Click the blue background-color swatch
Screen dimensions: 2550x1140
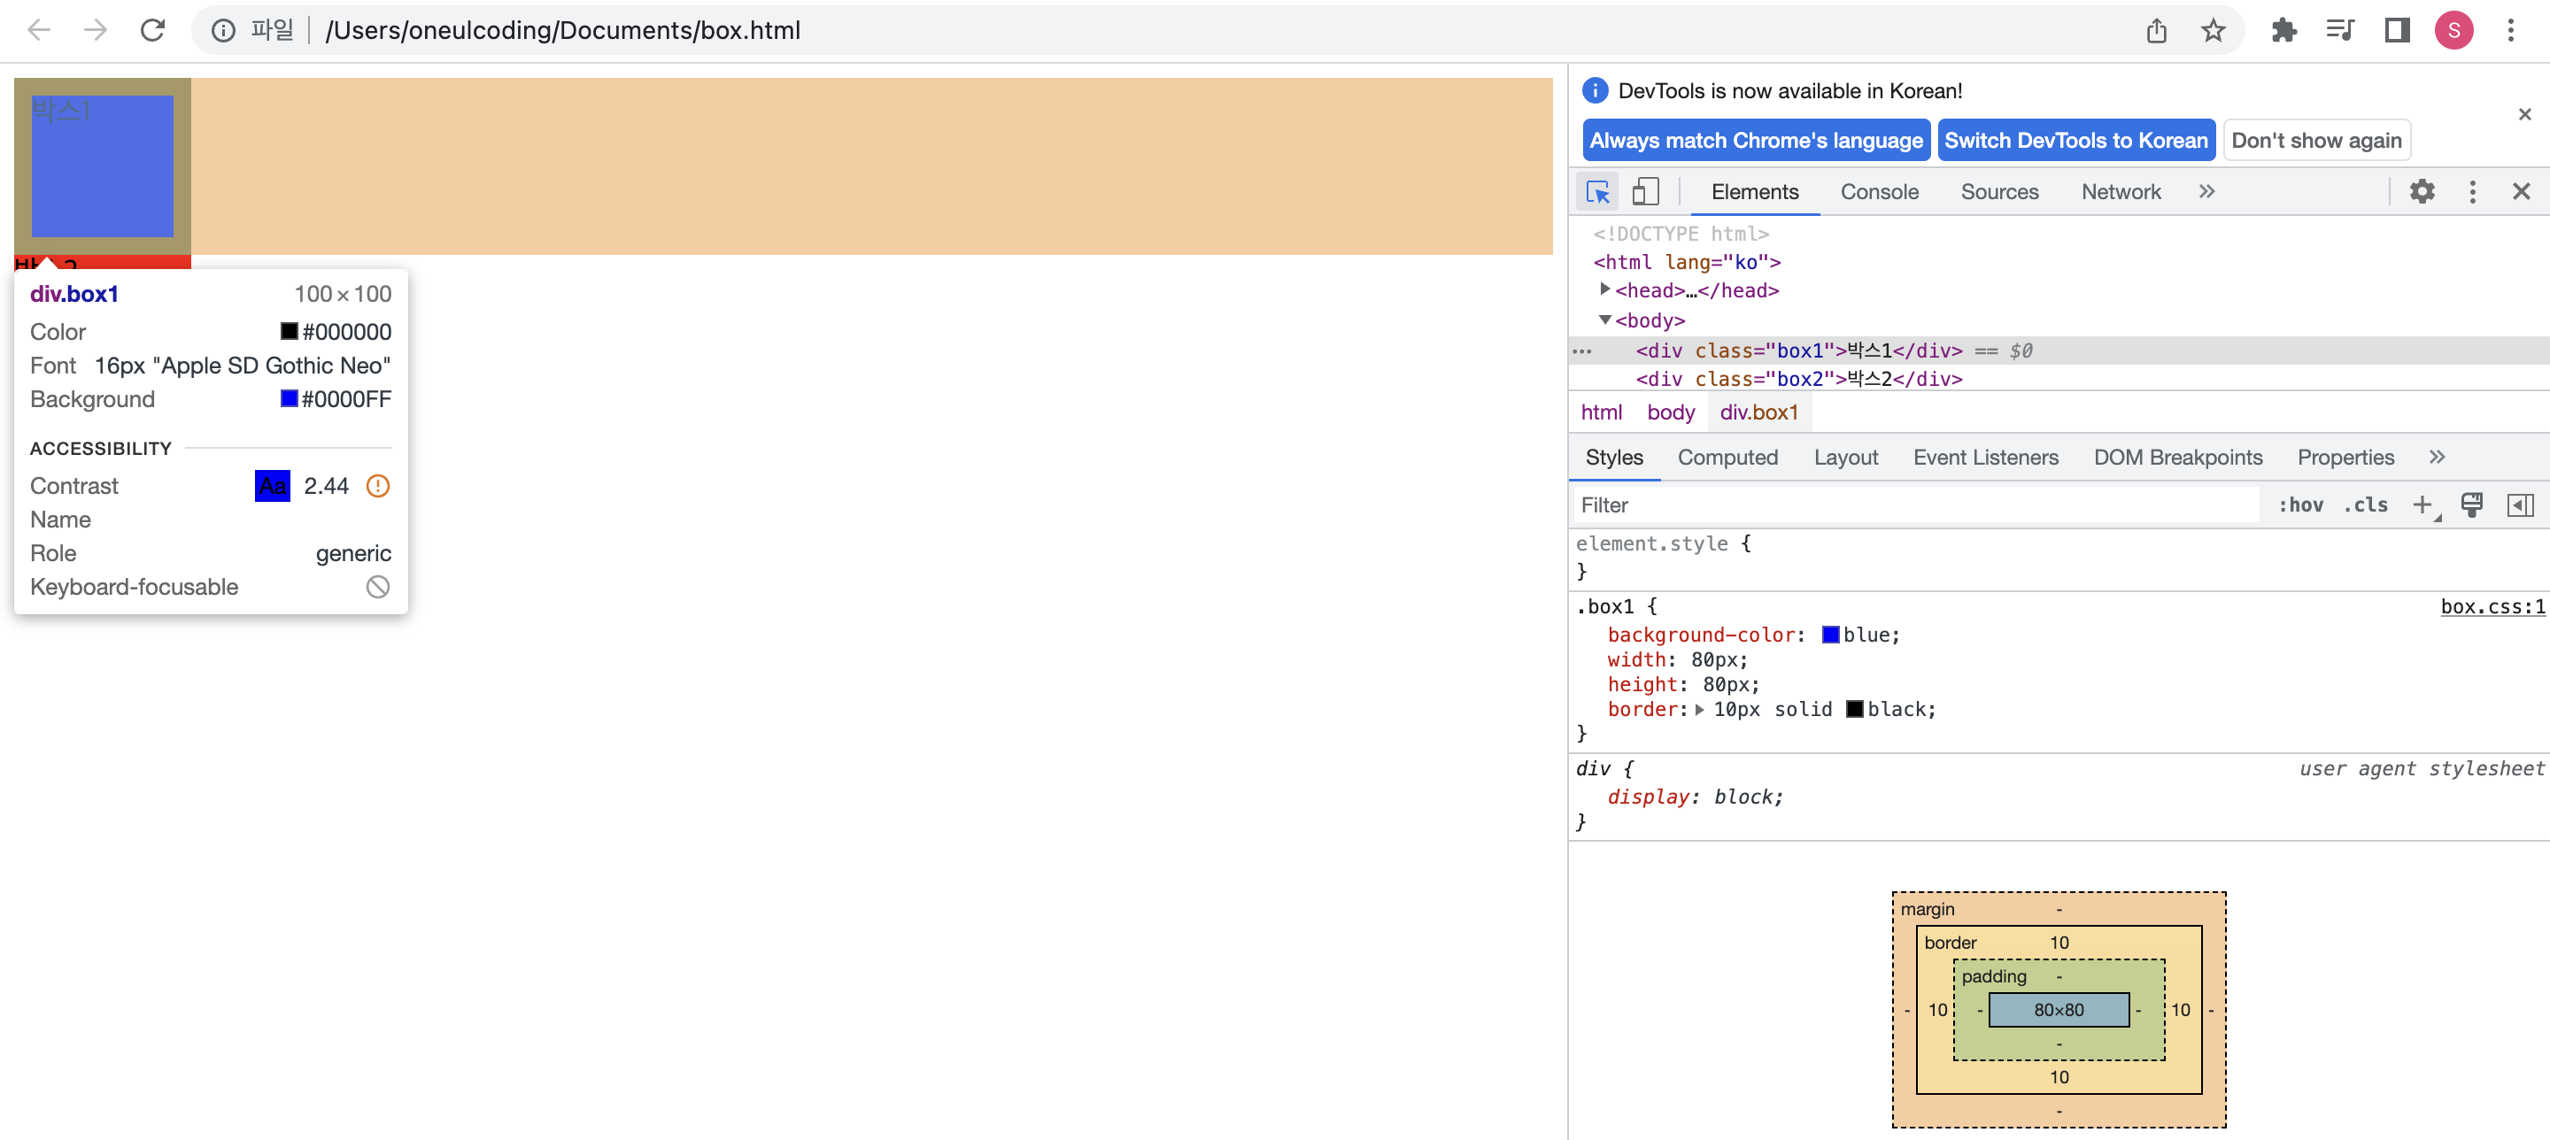tap(1829, 635)
